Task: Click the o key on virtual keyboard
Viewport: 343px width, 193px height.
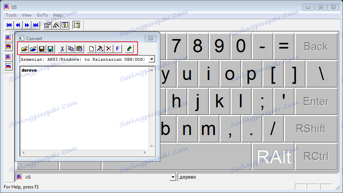Action: [230, 74]
